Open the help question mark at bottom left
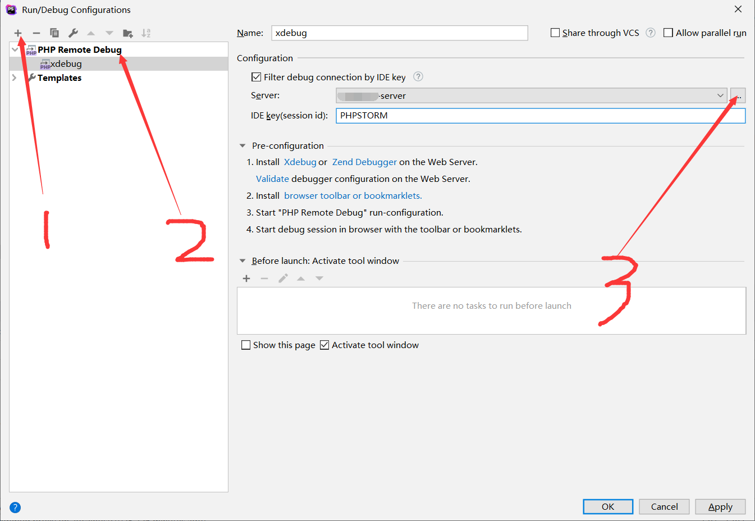This screenshot has width=755, height=521. tap(15, 508)
